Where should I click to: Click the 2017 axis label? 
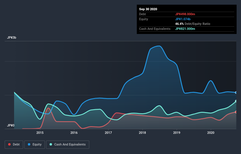[108, 133]
